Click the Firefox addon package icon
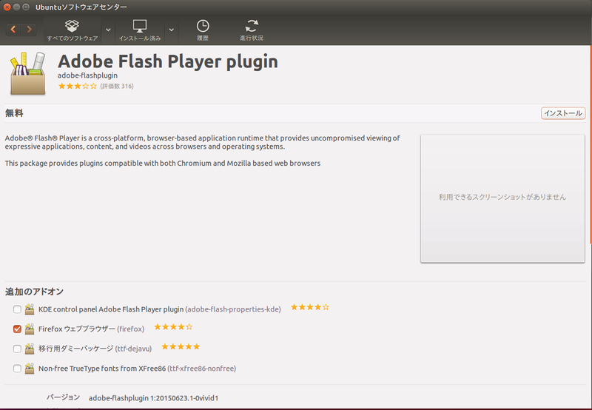592x410 pixels. coord(30,329)
